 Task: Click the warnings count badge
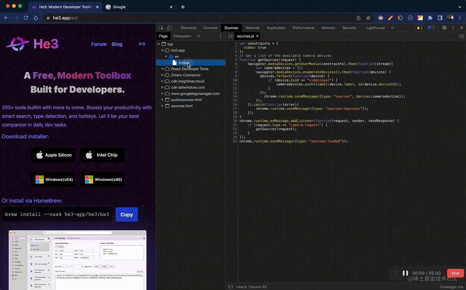point(419,28)
